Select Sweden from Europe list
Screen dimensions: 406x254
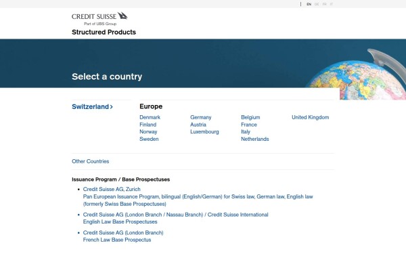click(149, 139)
